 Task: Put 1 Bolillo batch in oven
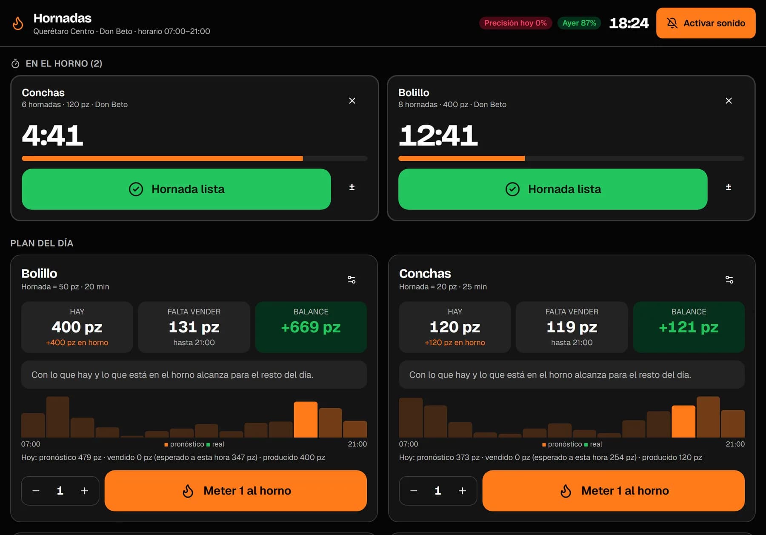[x=236, y=491]
